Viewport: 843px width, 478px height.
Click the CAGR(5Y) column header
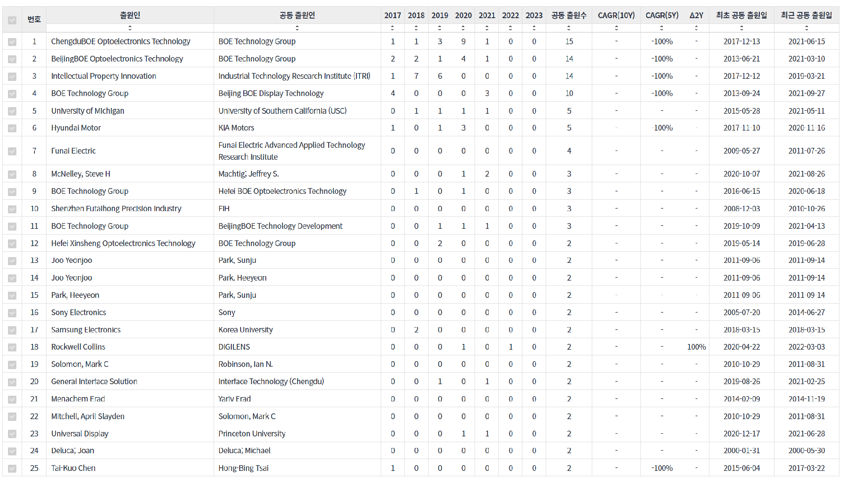662,15
